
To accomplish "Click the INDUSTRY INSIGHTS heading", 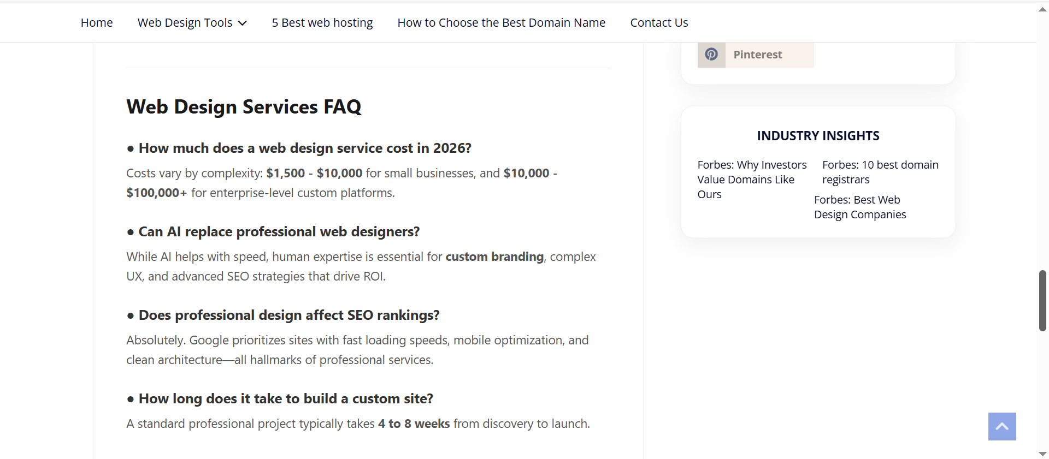I will tap(817, 135).
